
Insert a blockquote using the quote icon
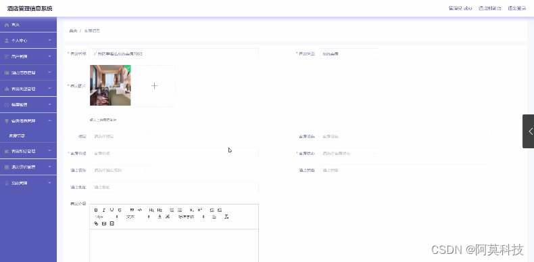point(132,210)
